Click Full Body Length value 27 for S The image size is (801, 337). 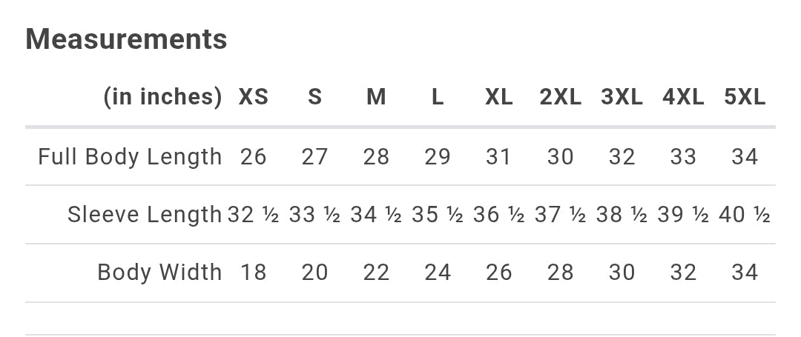[314, 156]
